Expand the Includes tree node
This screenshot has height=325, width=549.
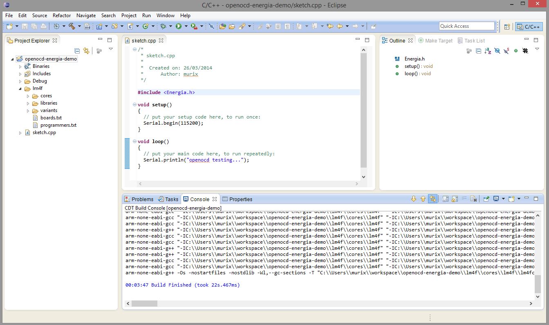20,74
